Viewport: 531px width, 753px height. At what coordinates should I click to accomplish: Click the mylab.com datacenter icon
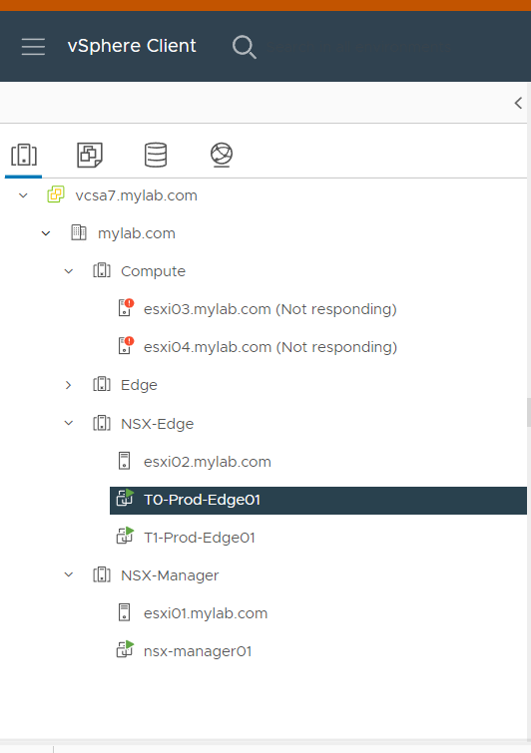79,233
